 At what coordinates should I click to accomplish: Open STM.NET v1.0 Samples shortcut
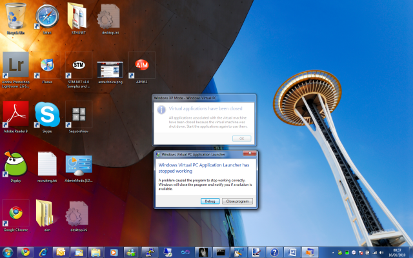(x=78, y=70)
